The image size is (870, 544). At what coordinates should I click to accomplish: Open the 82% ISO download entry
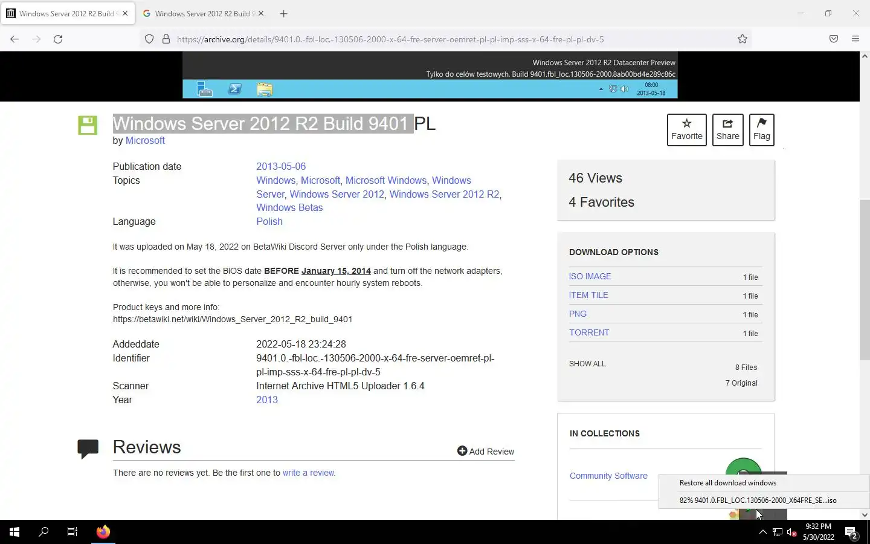tap(758, 500)
